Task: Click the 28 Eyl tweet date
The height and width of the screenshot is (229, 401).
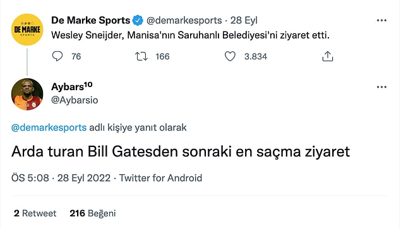Action: click(x=244, y=20)
